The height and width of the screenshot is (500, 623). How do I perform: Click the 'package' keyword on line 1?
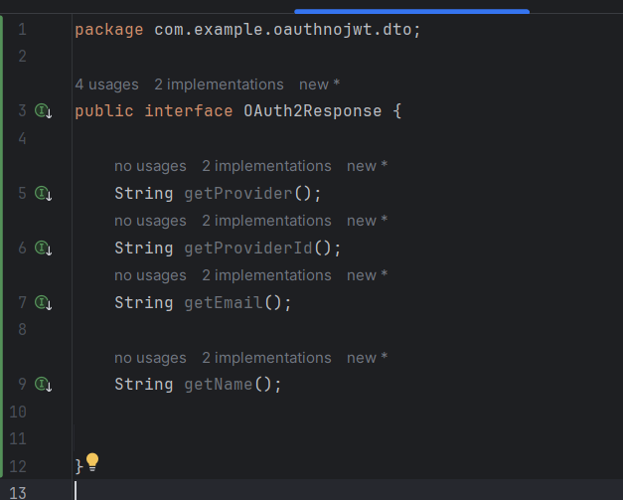[109, 30]
